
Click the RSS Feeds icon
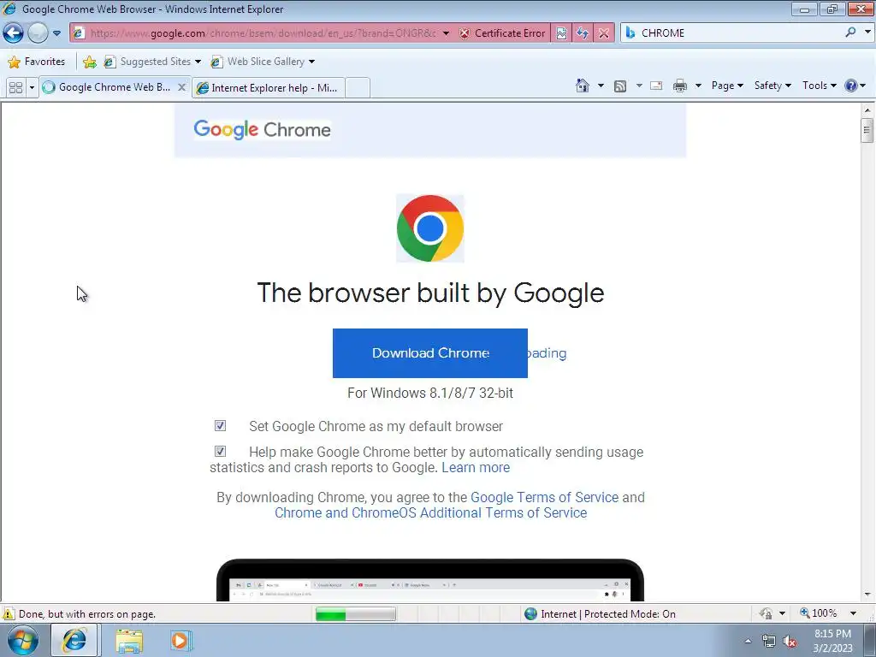pos(620,86)
